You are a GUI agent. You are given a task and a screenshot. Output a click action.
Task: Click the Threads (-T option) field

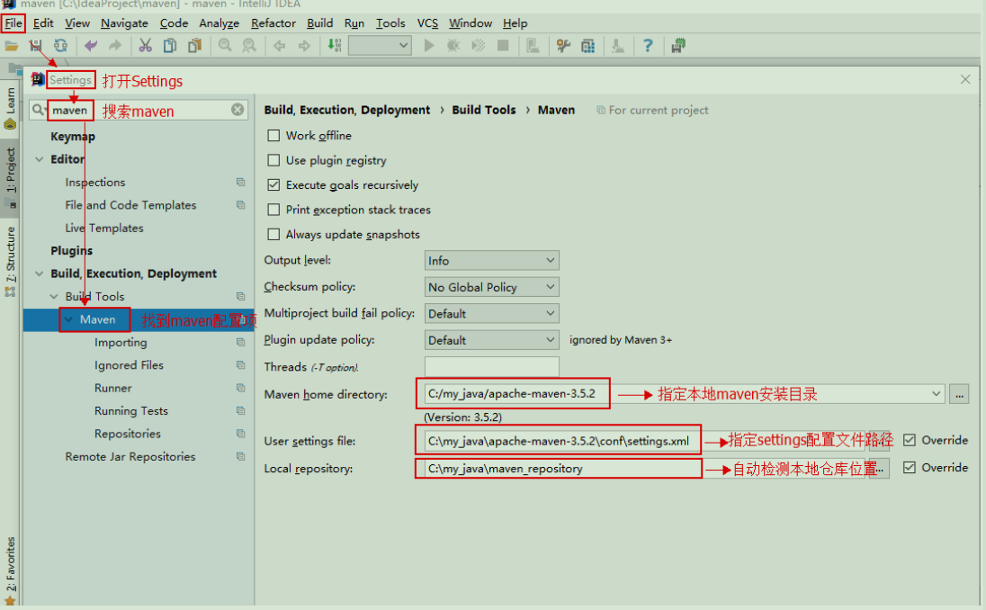coord(492,366)
